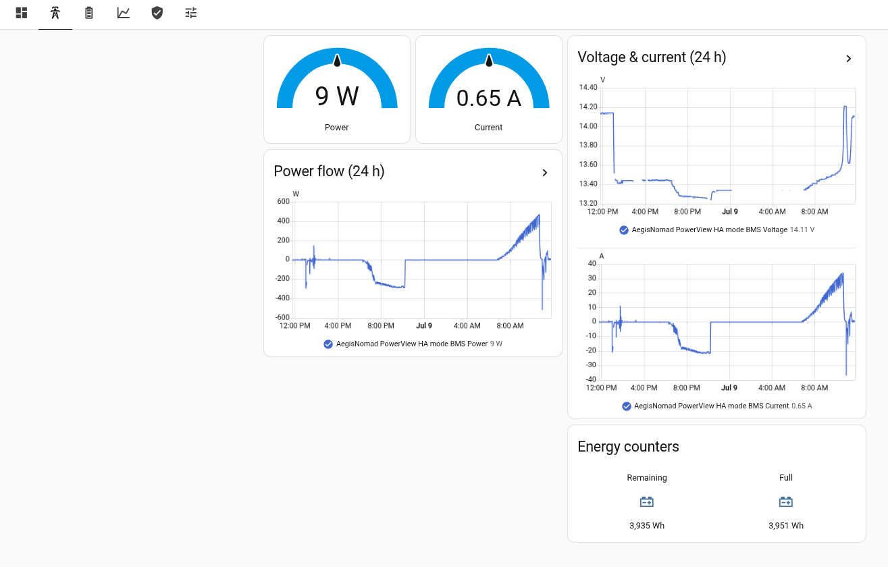Screen dimensions: 888x567
Task: Open the 3,951 Wh full value
Action: 786,525
